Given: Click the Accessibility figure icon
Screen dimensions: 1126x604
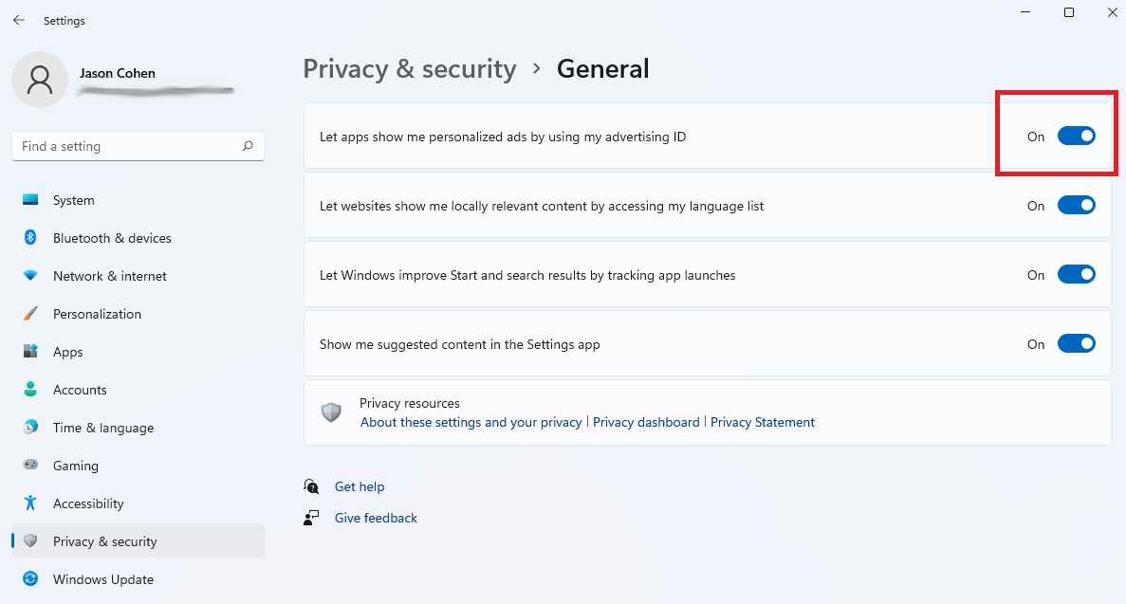Looking at the screenshot, I should (x=30, y=503).
